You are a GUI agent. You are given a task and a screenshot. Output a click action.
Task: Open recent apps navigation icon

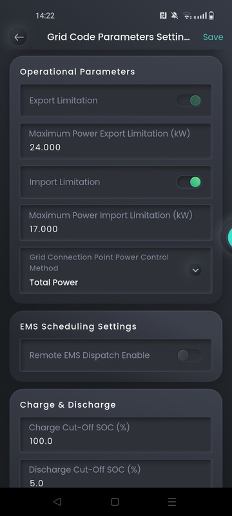172,502
